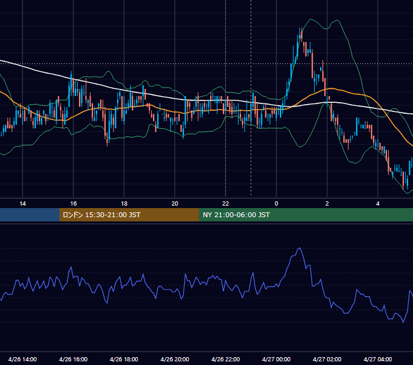Click the 20 hour axis label
This screenshot has width=413, height=365.
pyautogui.click(x=175, y=204)
